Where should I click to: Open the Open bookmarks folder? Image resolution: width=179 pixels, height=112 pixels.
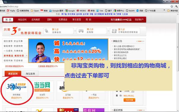[35, 11]
